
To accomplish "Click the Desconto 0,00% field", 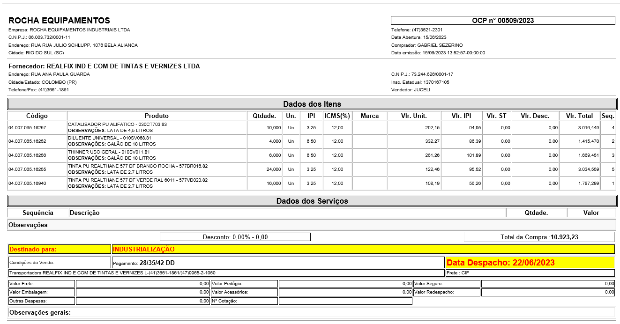I will point(235,237).
